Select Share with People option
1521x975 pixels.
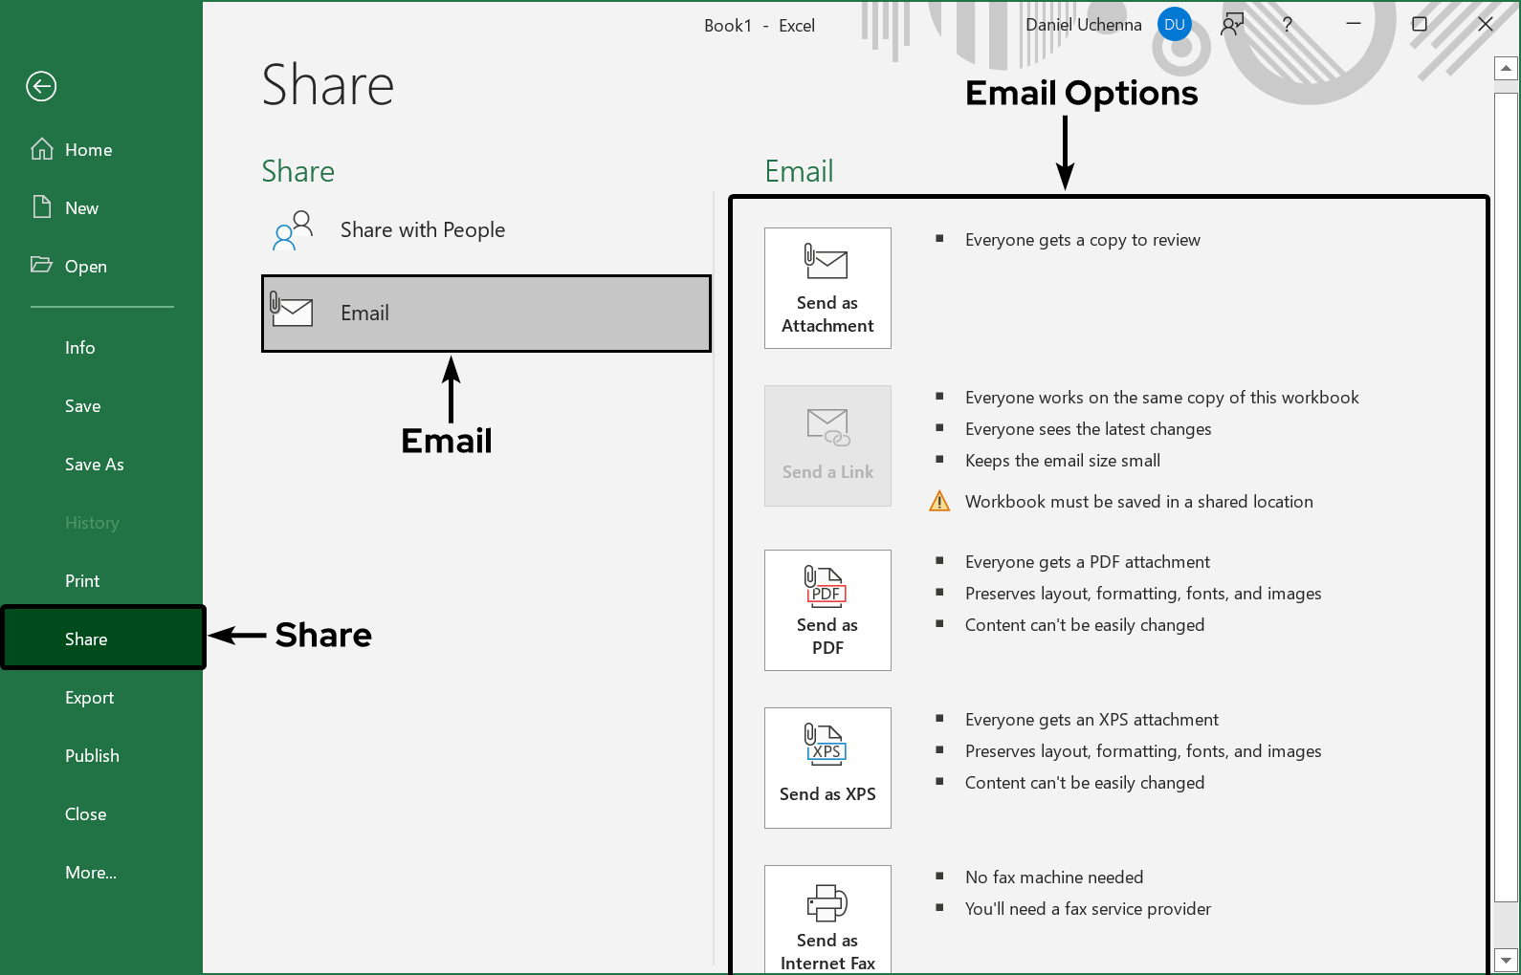(x=486, y=230)
